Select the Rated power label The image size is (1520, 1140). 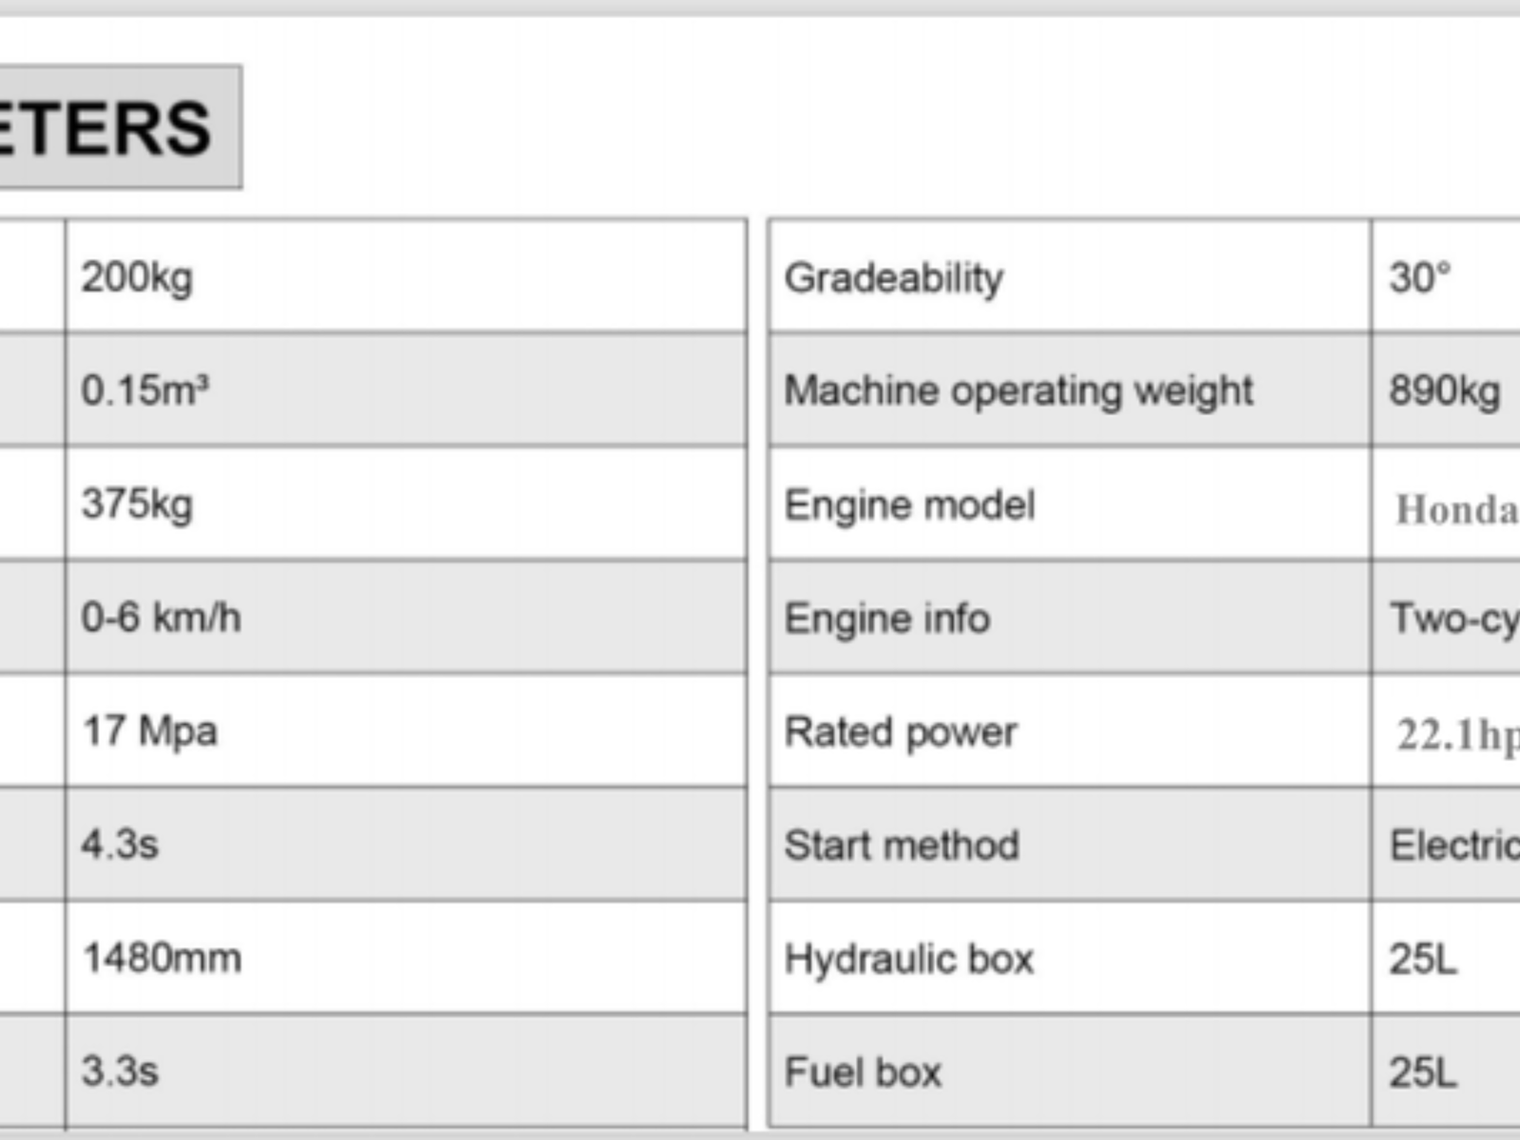tap(901, 731)
